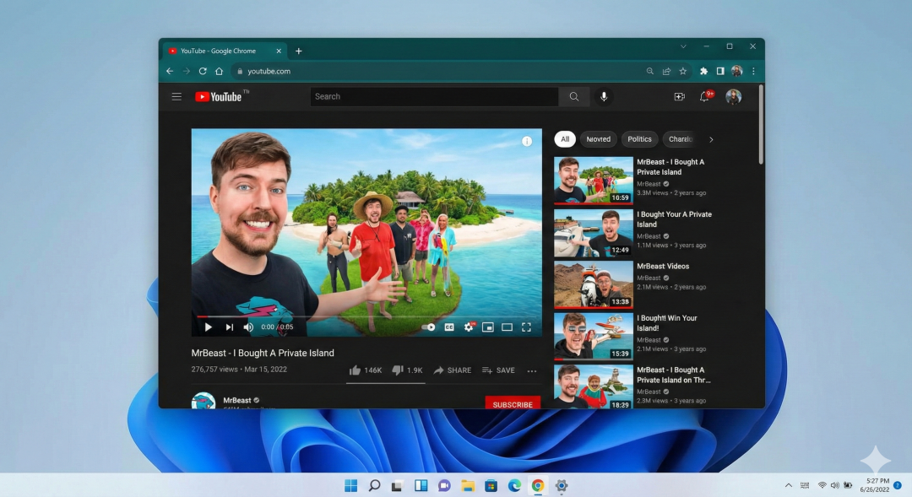Show hidden system tray icons
Image resolution: width=912 pixels, height=497 pixels.
[x=788, y=485]
